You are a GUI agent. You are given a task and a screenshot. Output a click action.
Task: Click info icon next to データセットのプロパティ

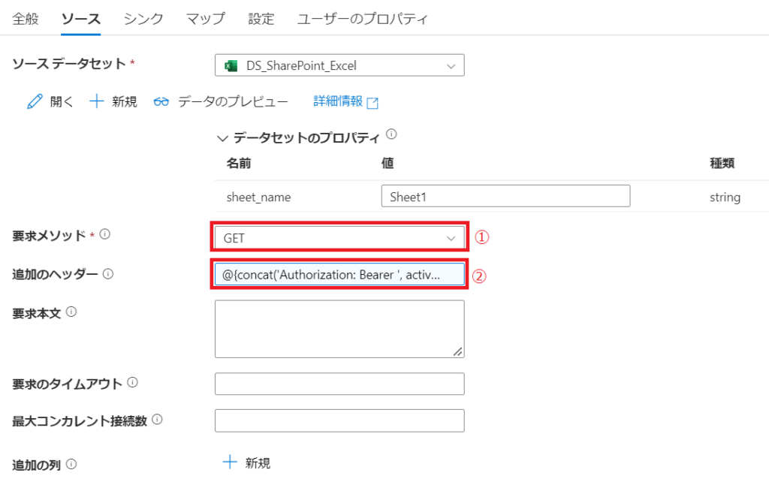click(391, 136)
